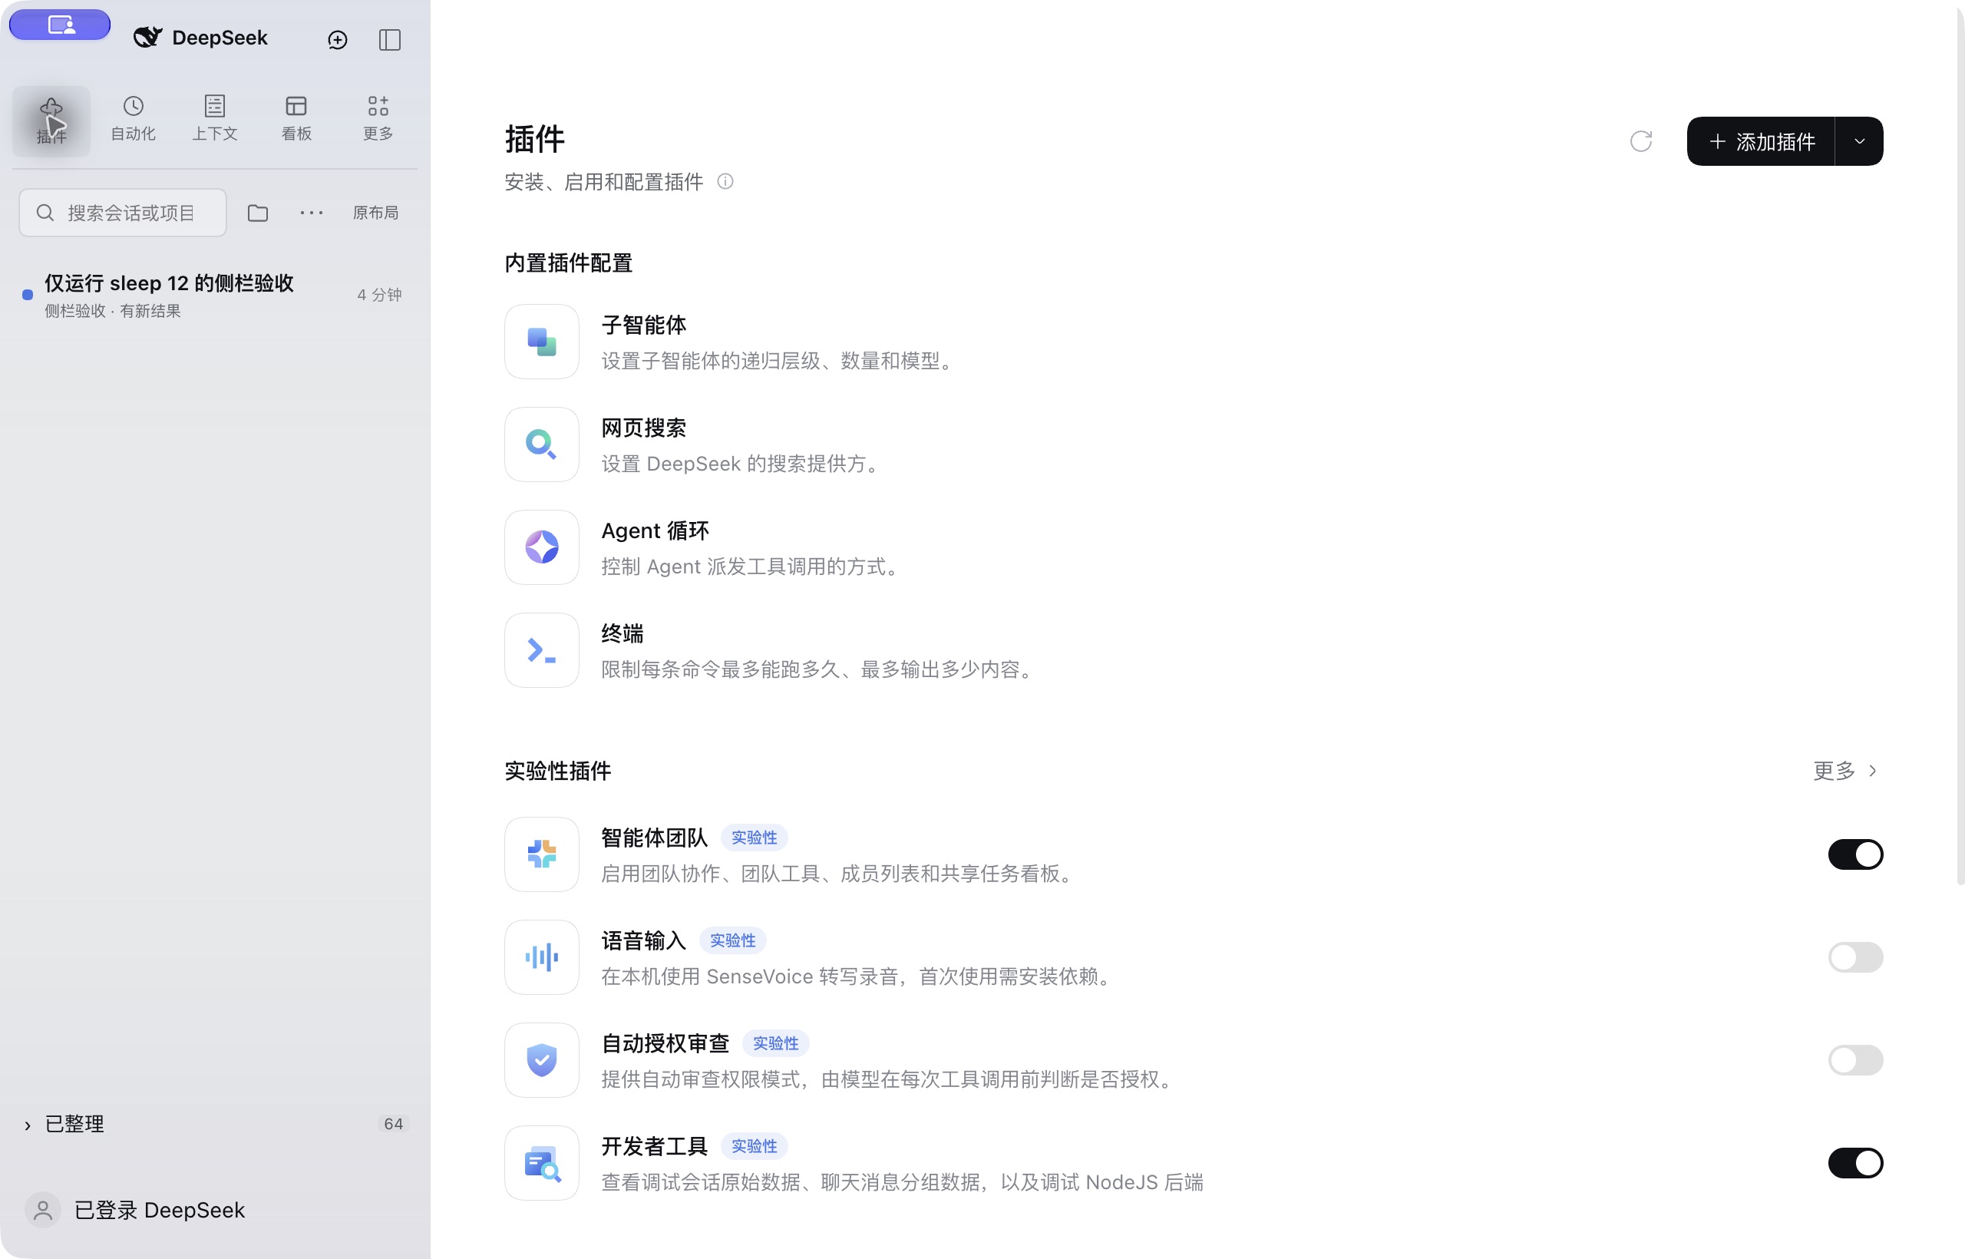Open the 更多 tab in sidebar
Screen dimensions: 1965x1259
pos(378,119)
